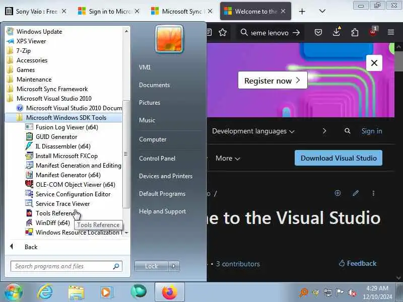Open the list all tabs chevron
This screenshot has height=302, width=403.
pyautogui.click(x=322, y=11)
